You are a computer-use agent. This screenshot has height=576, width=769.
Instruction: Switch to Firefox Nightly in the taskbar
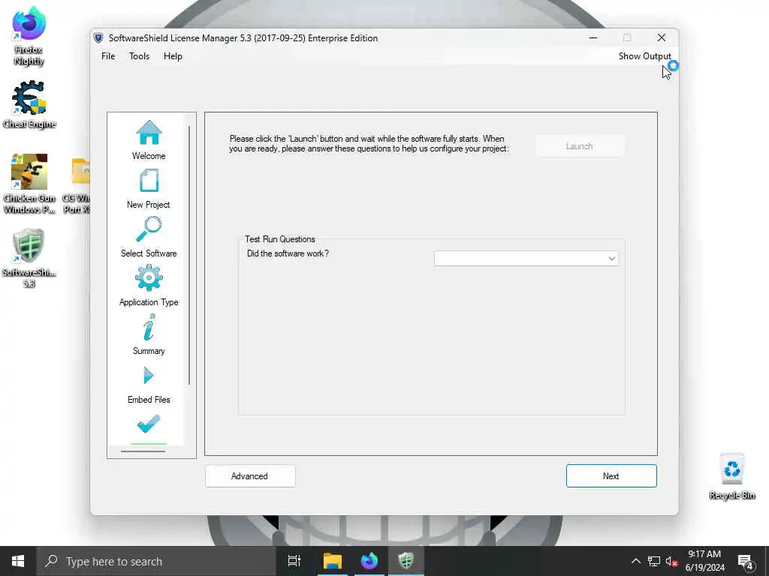(369, 561)
